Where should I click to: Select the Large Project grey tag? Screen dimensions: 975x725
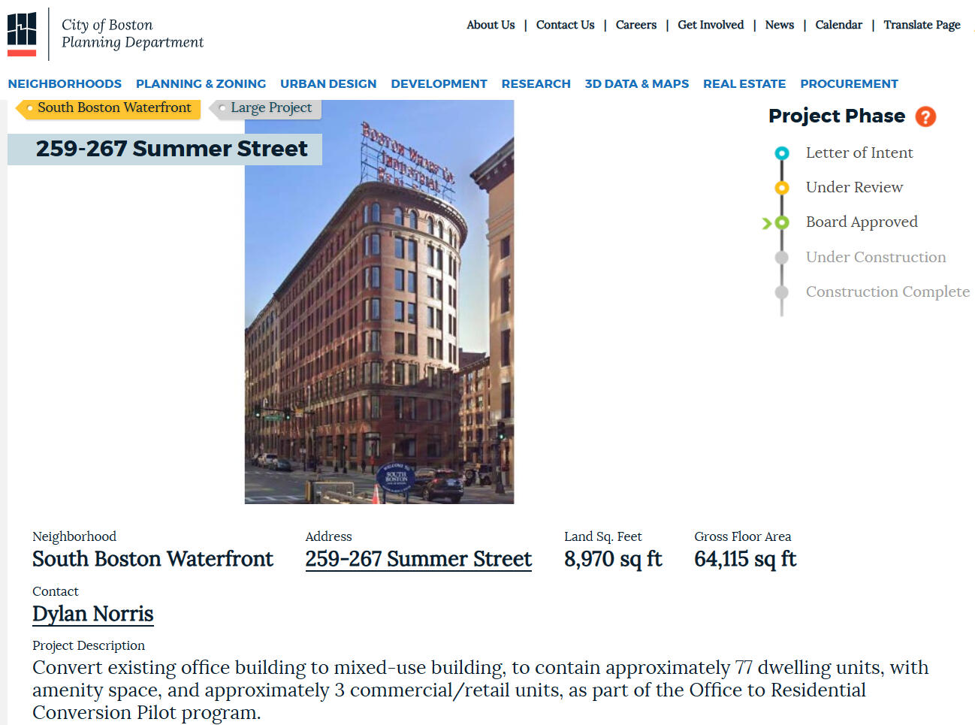(x=267, y=108)
